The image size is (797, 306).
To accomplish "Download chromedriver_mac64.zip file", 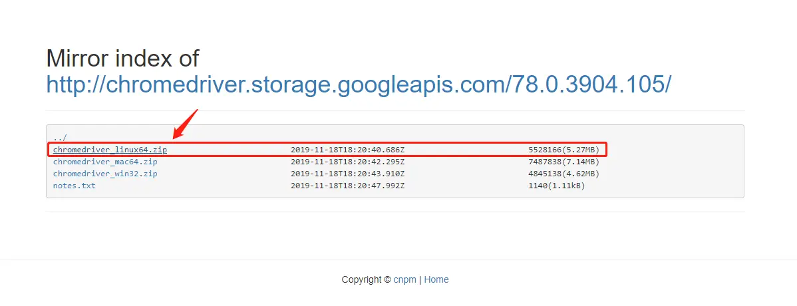I will coord(105,162).
